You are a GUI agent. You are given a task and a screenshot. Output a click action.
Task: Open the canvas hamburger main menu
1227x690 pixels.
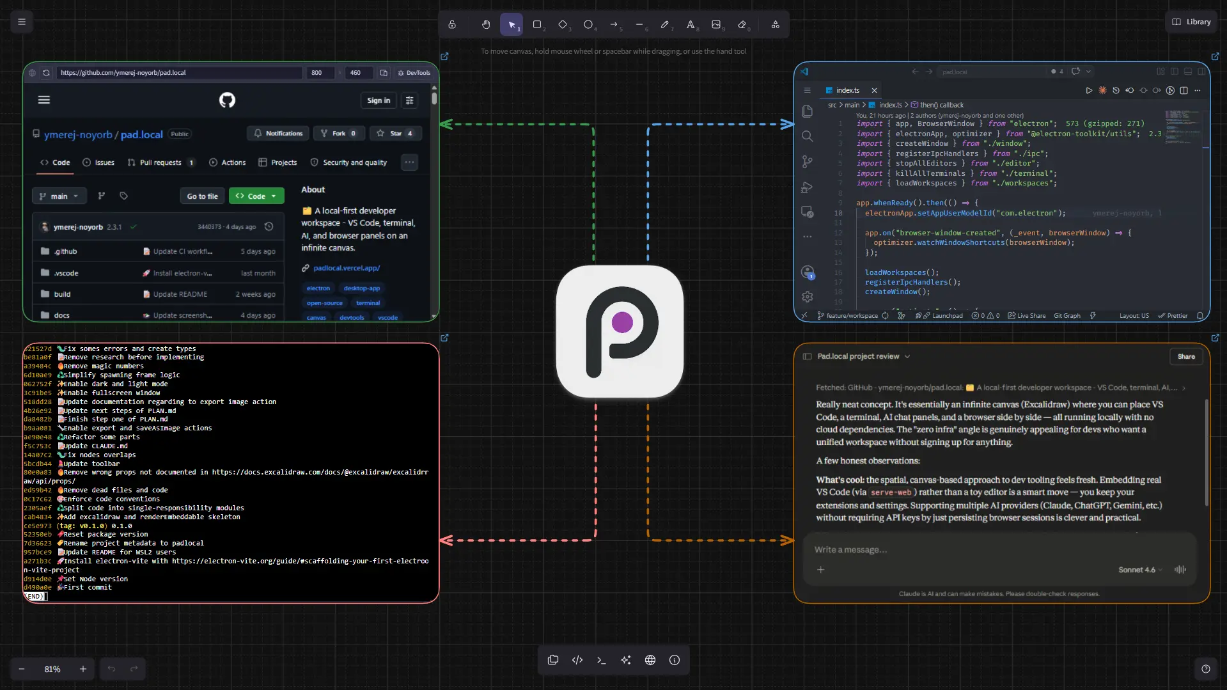(22, 22)
